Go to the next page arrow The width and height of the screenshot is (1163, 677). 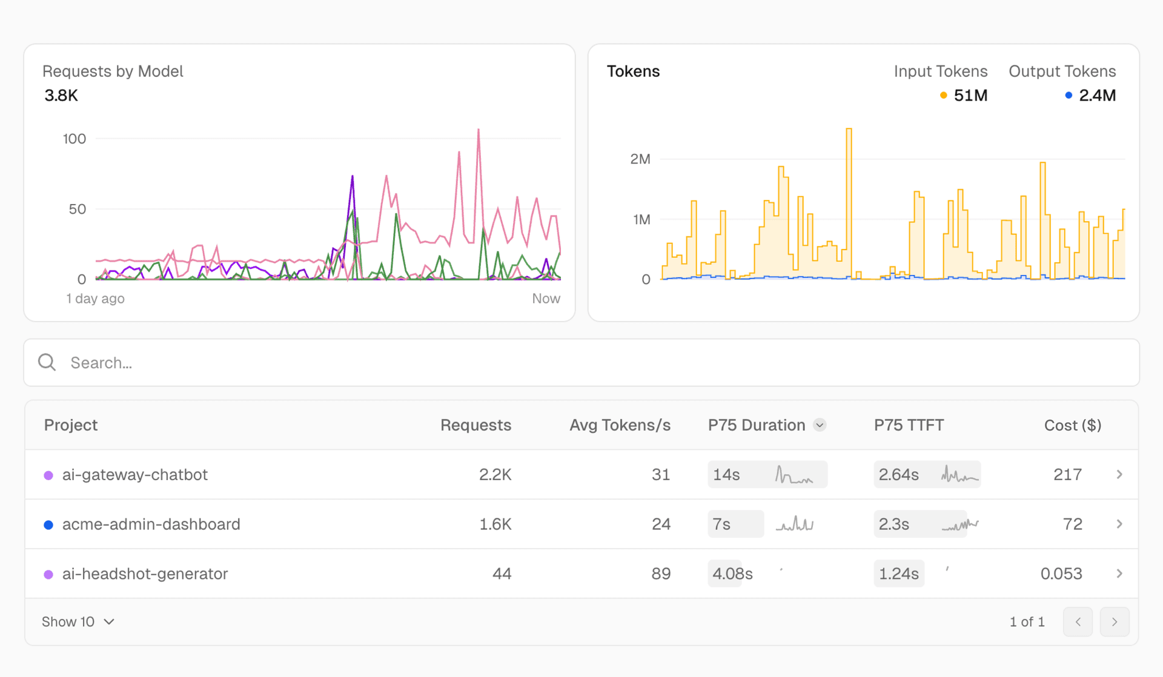click(x=1114, y=622)
